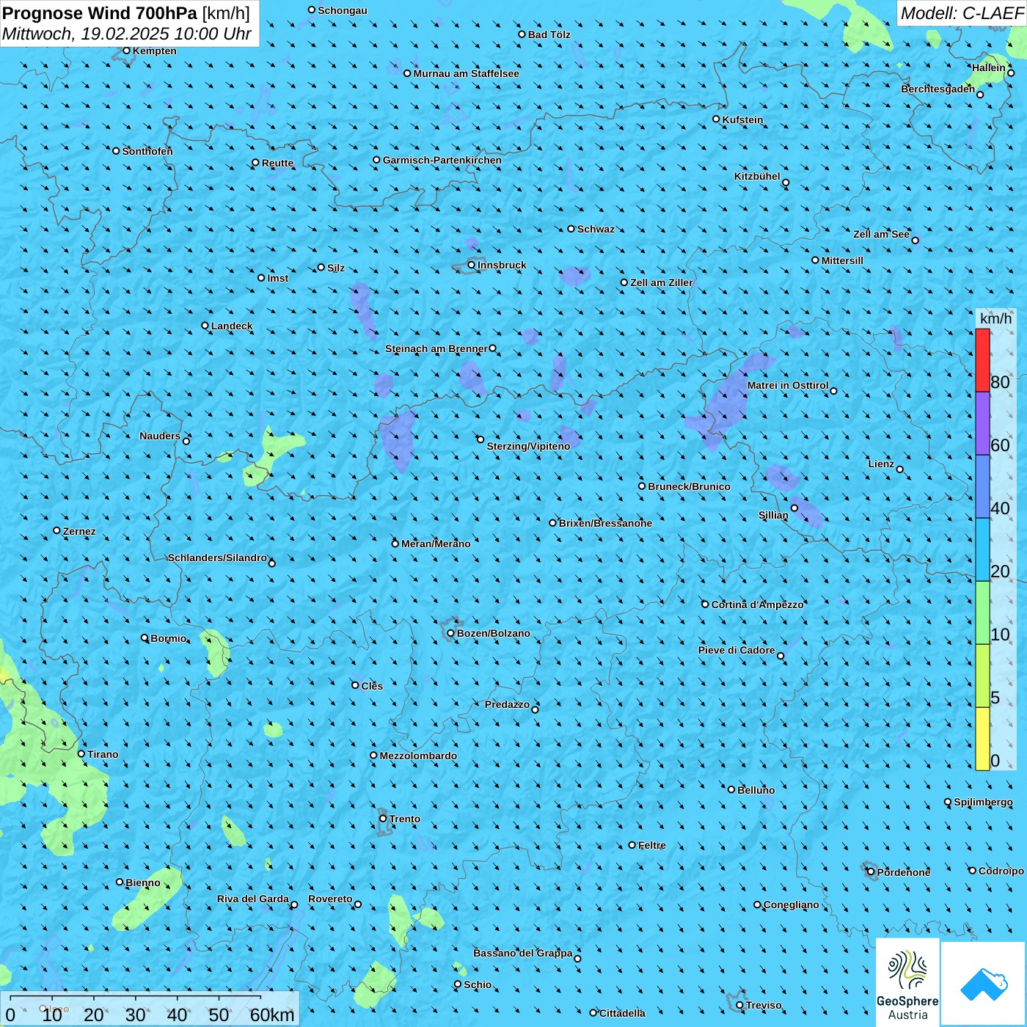
Task: Select the Sterzing/Vipiteno label
Action: click(528, 446)
